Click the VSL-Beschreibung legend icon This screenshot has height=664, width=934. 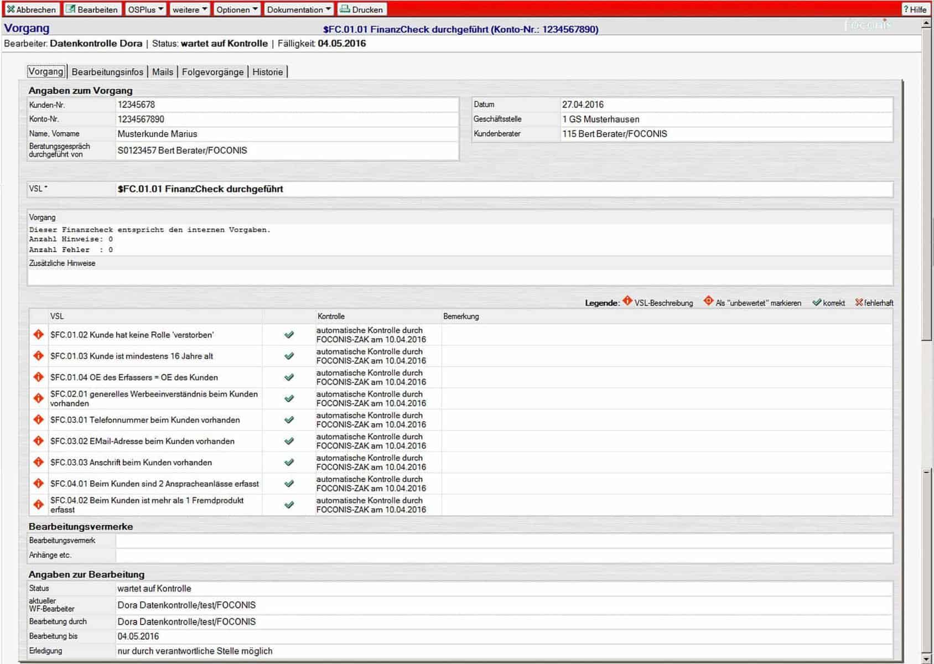(627, 301)
